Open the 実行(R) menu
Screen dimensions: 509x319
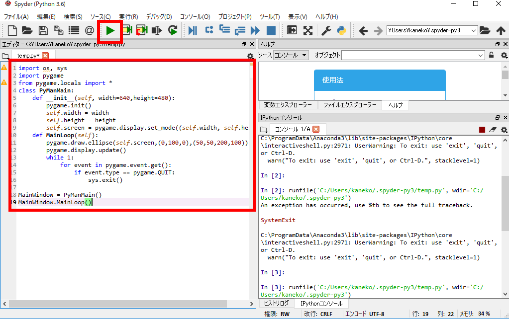tap(128, 16)
